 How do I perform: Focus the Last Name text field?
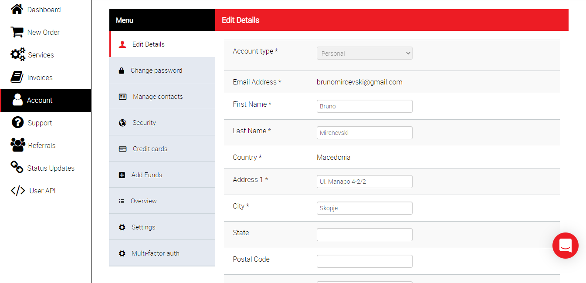[364, 133]
